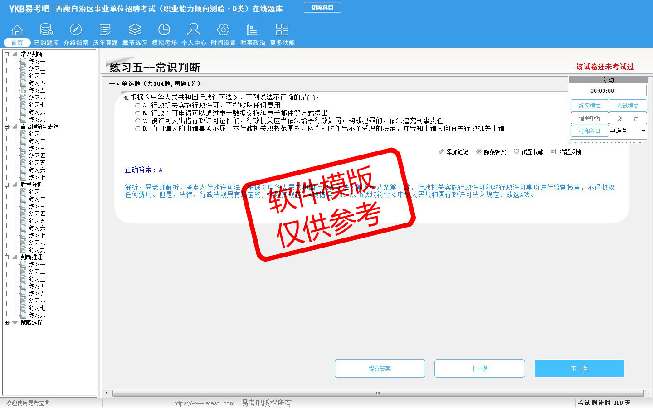Click the 介绍指南 compass icon
The width and height of the screenshot is (653, 408).
[76, 30]
